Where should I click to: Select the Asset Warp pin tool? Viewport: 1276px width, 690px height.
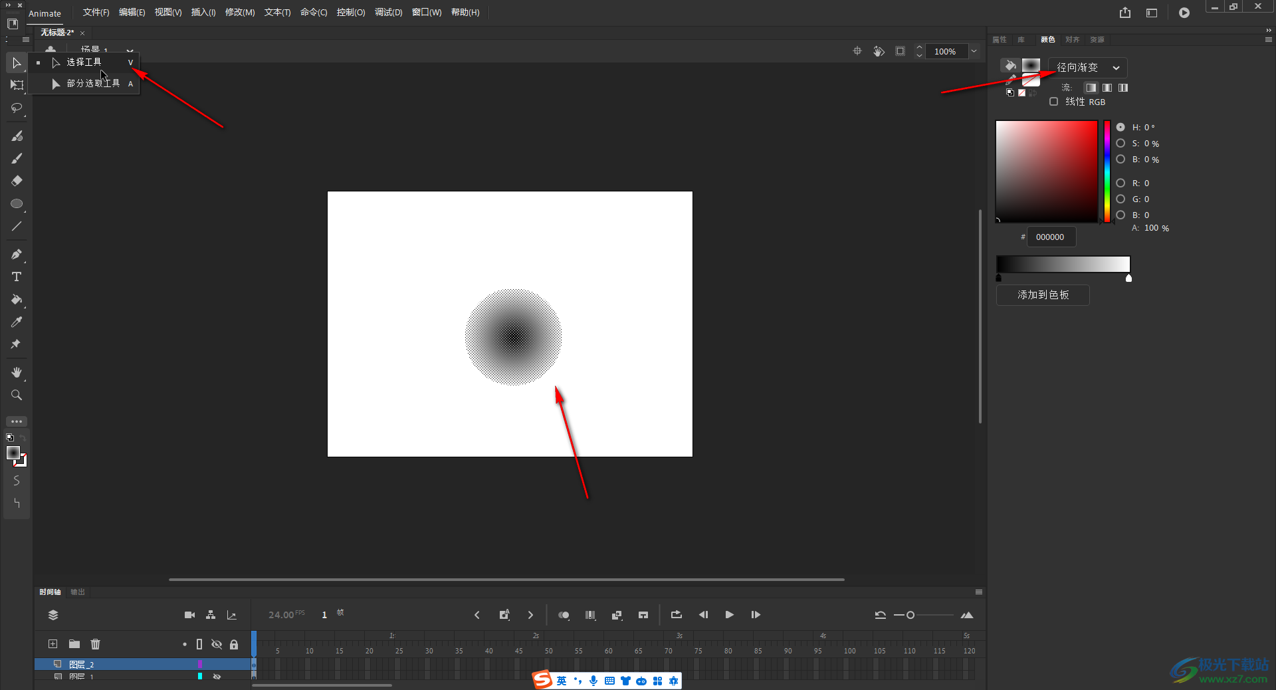17,344
